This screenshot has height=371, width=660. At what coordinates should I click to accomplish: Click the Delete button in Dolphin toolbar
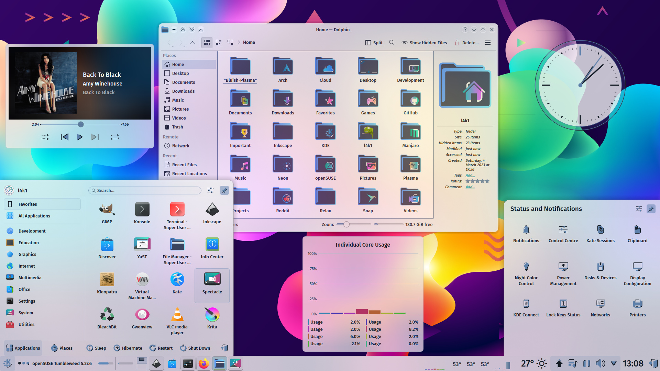(466, 43)
